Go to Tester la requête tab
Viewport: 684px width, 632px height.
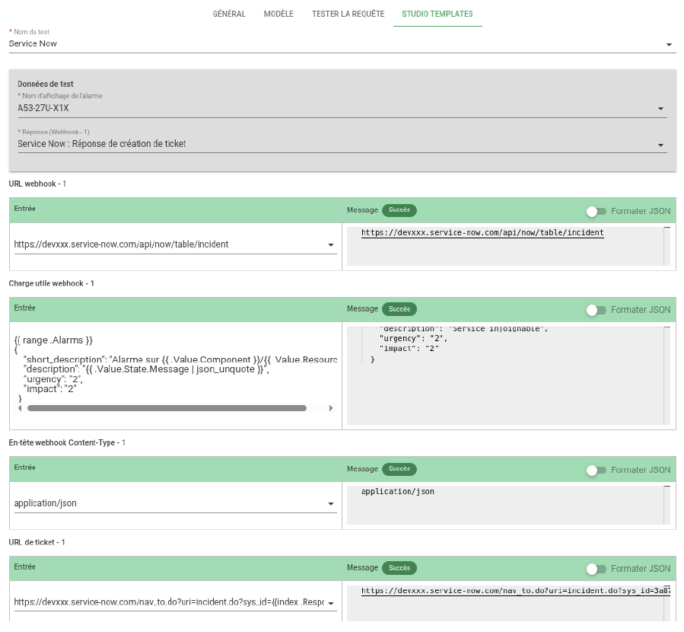click(348, 14)
